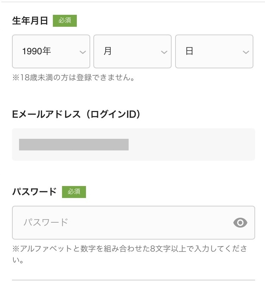This screenshot has width=265, height=285.
Task: Click the bold パスワード section label
Action: (35, 192)
